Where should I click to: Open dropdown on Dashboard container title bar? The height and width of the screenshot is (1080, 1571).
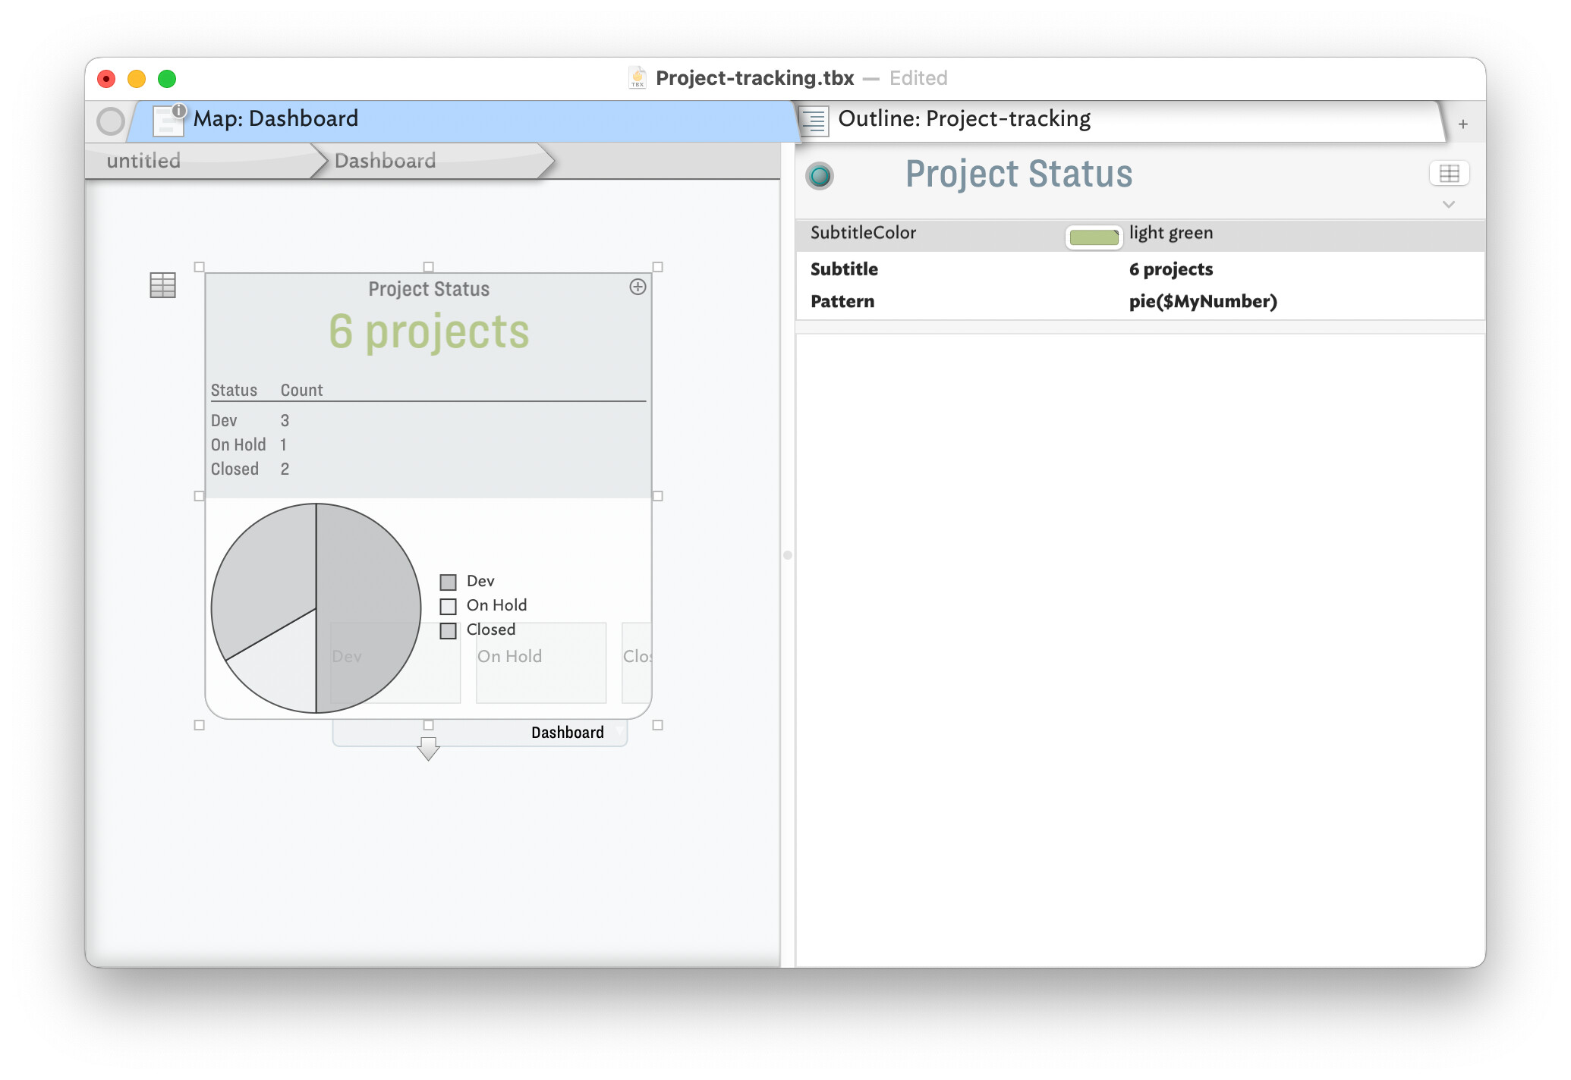point(619,732)
